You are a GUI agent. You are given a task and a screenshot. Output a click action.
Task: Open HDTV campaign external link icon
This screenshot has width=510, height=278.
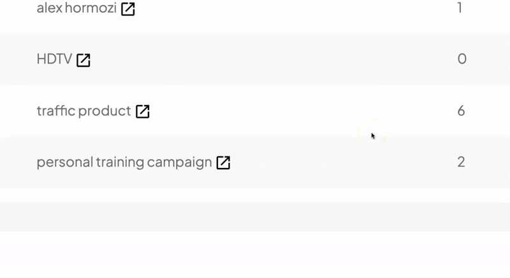(x=84, y=60)
